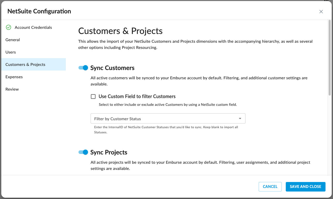Open the General settings section

pos(13,40)
